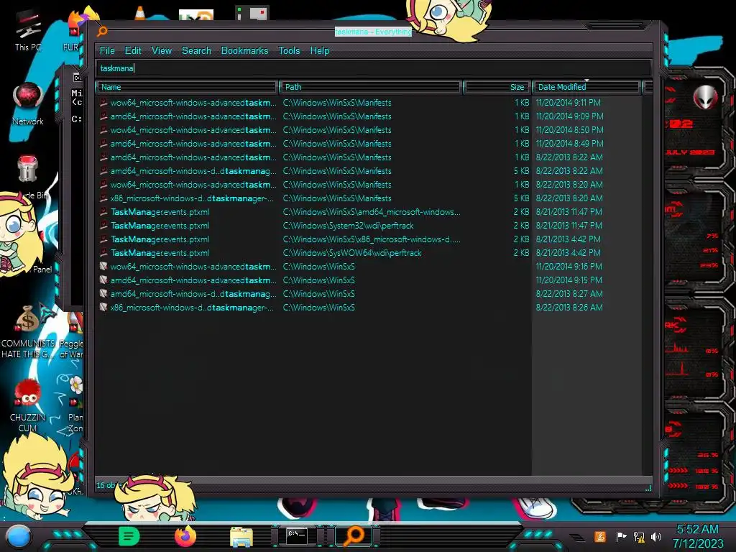This screenshot has height=552, width=736.
Task: Sort results by Path column header
Action: point(371,87)
